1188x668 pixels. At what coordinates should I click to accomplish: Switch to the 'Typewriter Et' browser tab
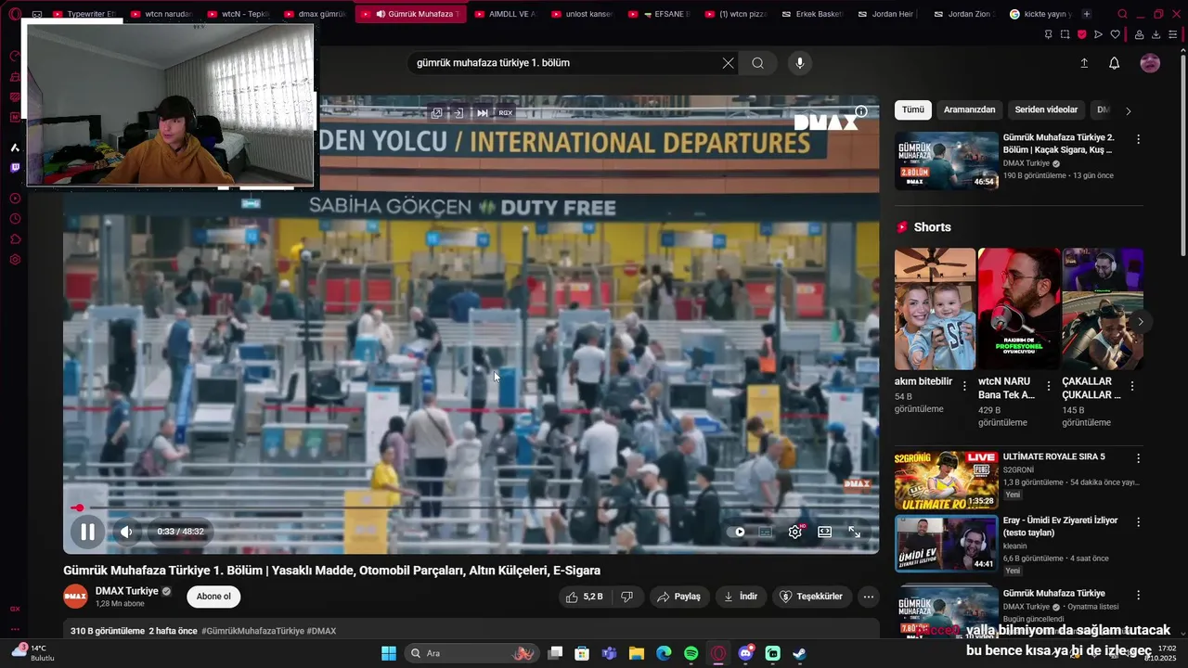[x=84, y=14]
